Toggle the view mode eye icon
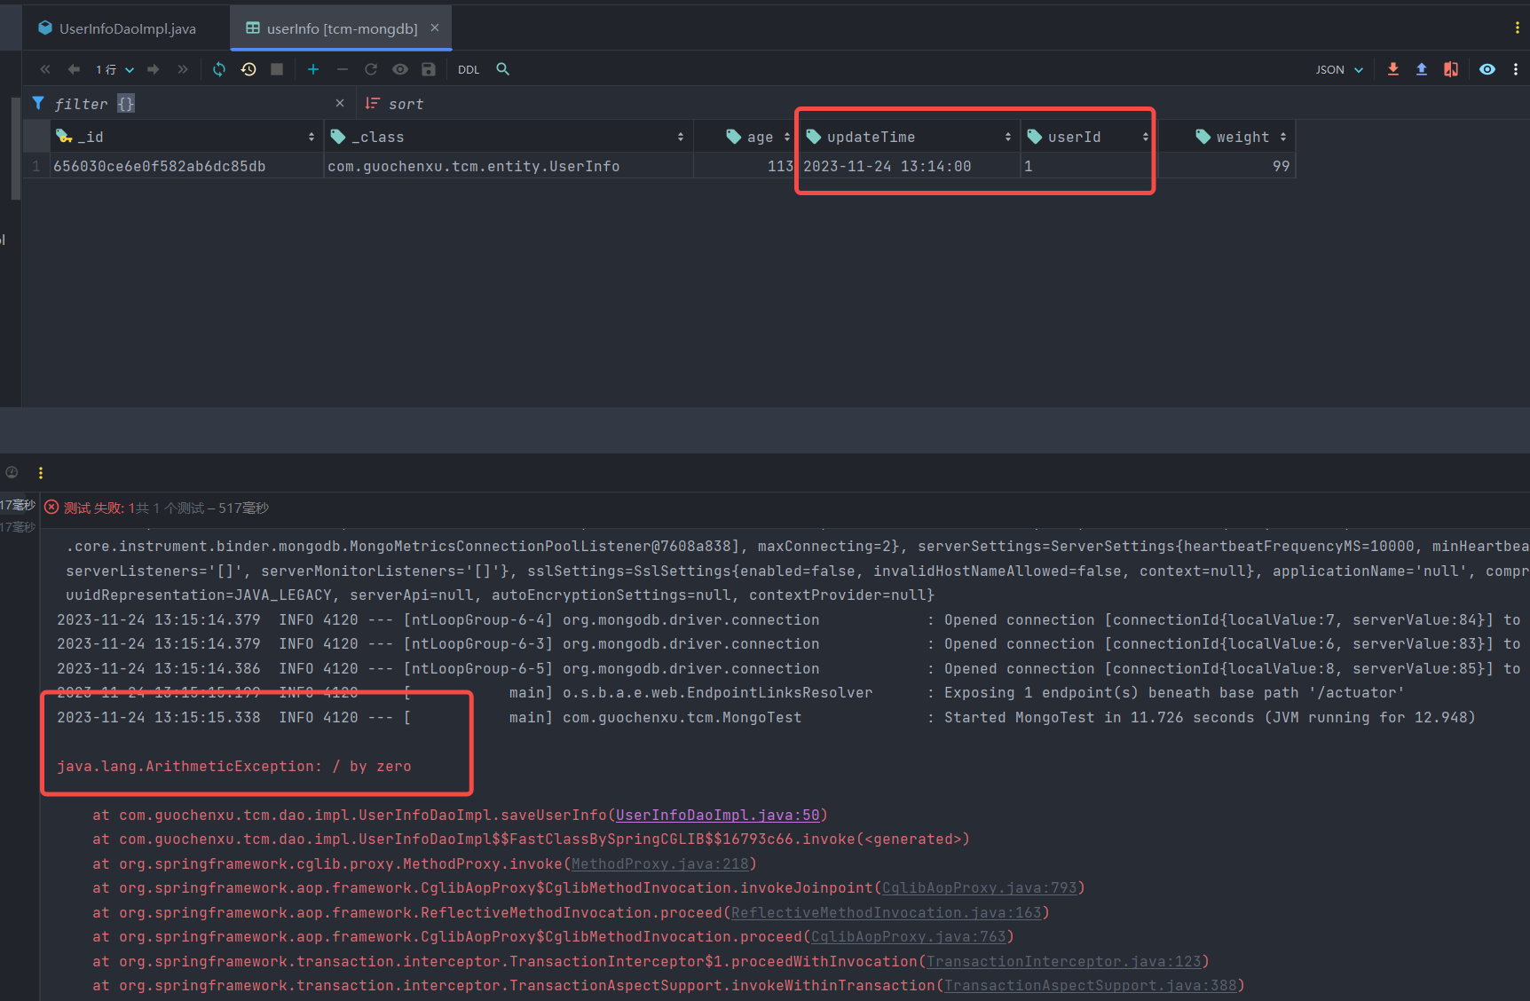Image resolution: width=1530 pixels, height=1001 pixels. [1487, 69]
